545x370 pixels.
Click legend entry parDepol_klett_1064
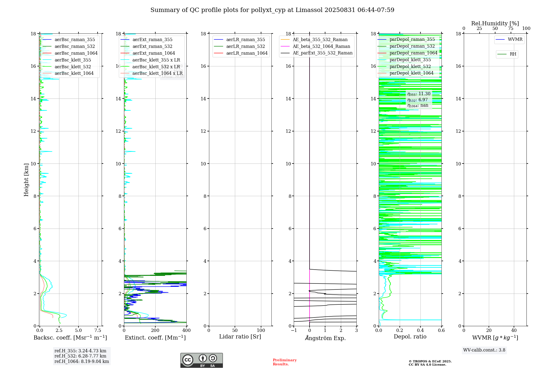pos(405,73)
